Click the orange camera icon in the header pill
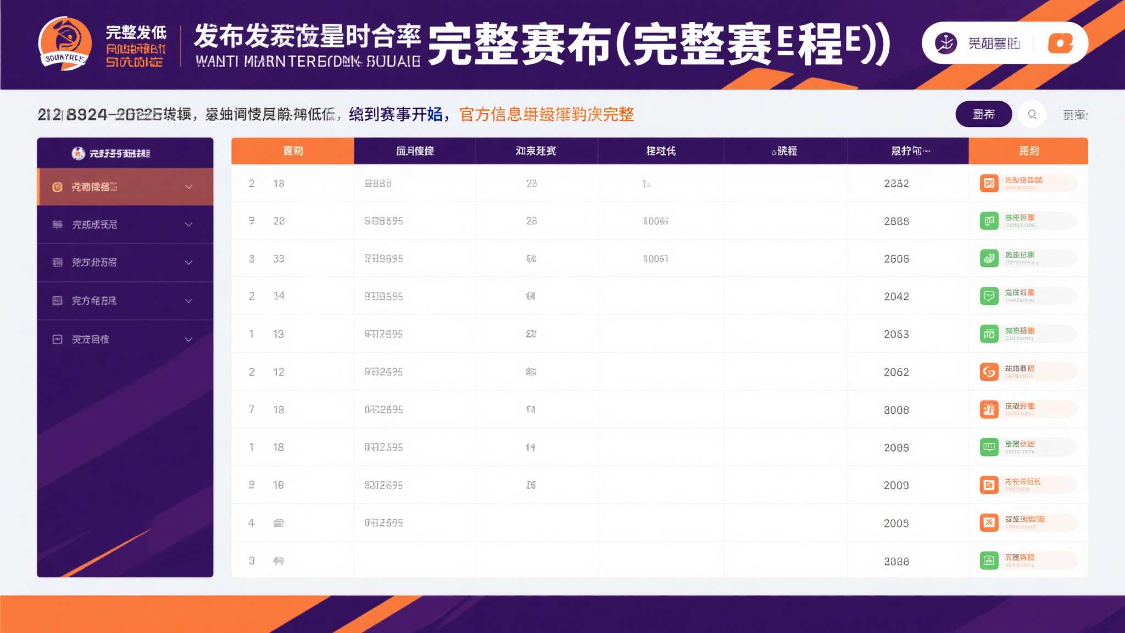1125x633 pixels. pos(1061,42)
